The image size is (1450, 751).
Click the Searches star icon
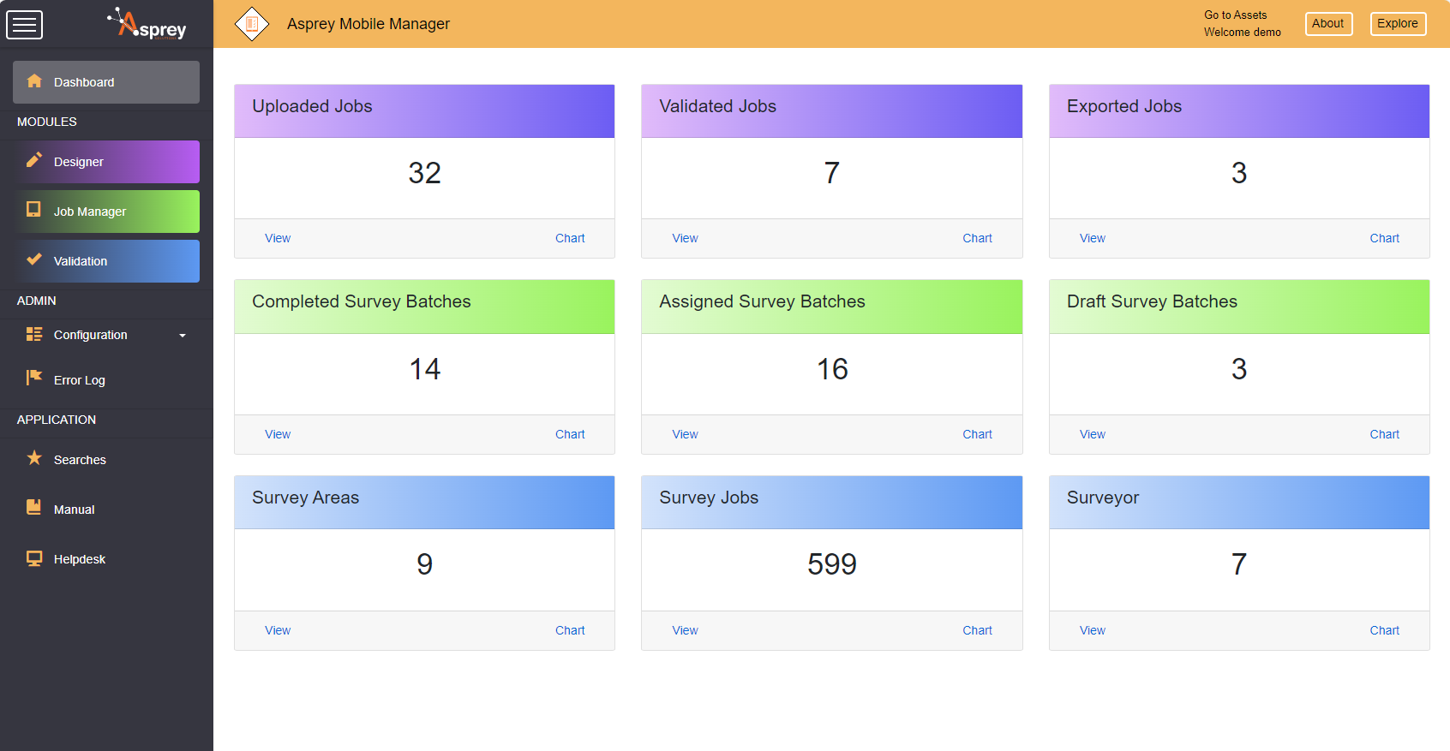[x=34, y=458]
